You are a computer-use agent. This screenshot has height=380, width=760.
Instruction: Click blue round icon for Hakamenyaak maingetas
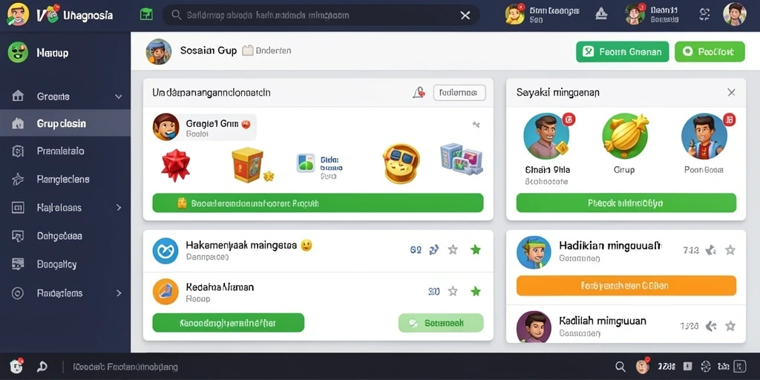coord(166,251)
